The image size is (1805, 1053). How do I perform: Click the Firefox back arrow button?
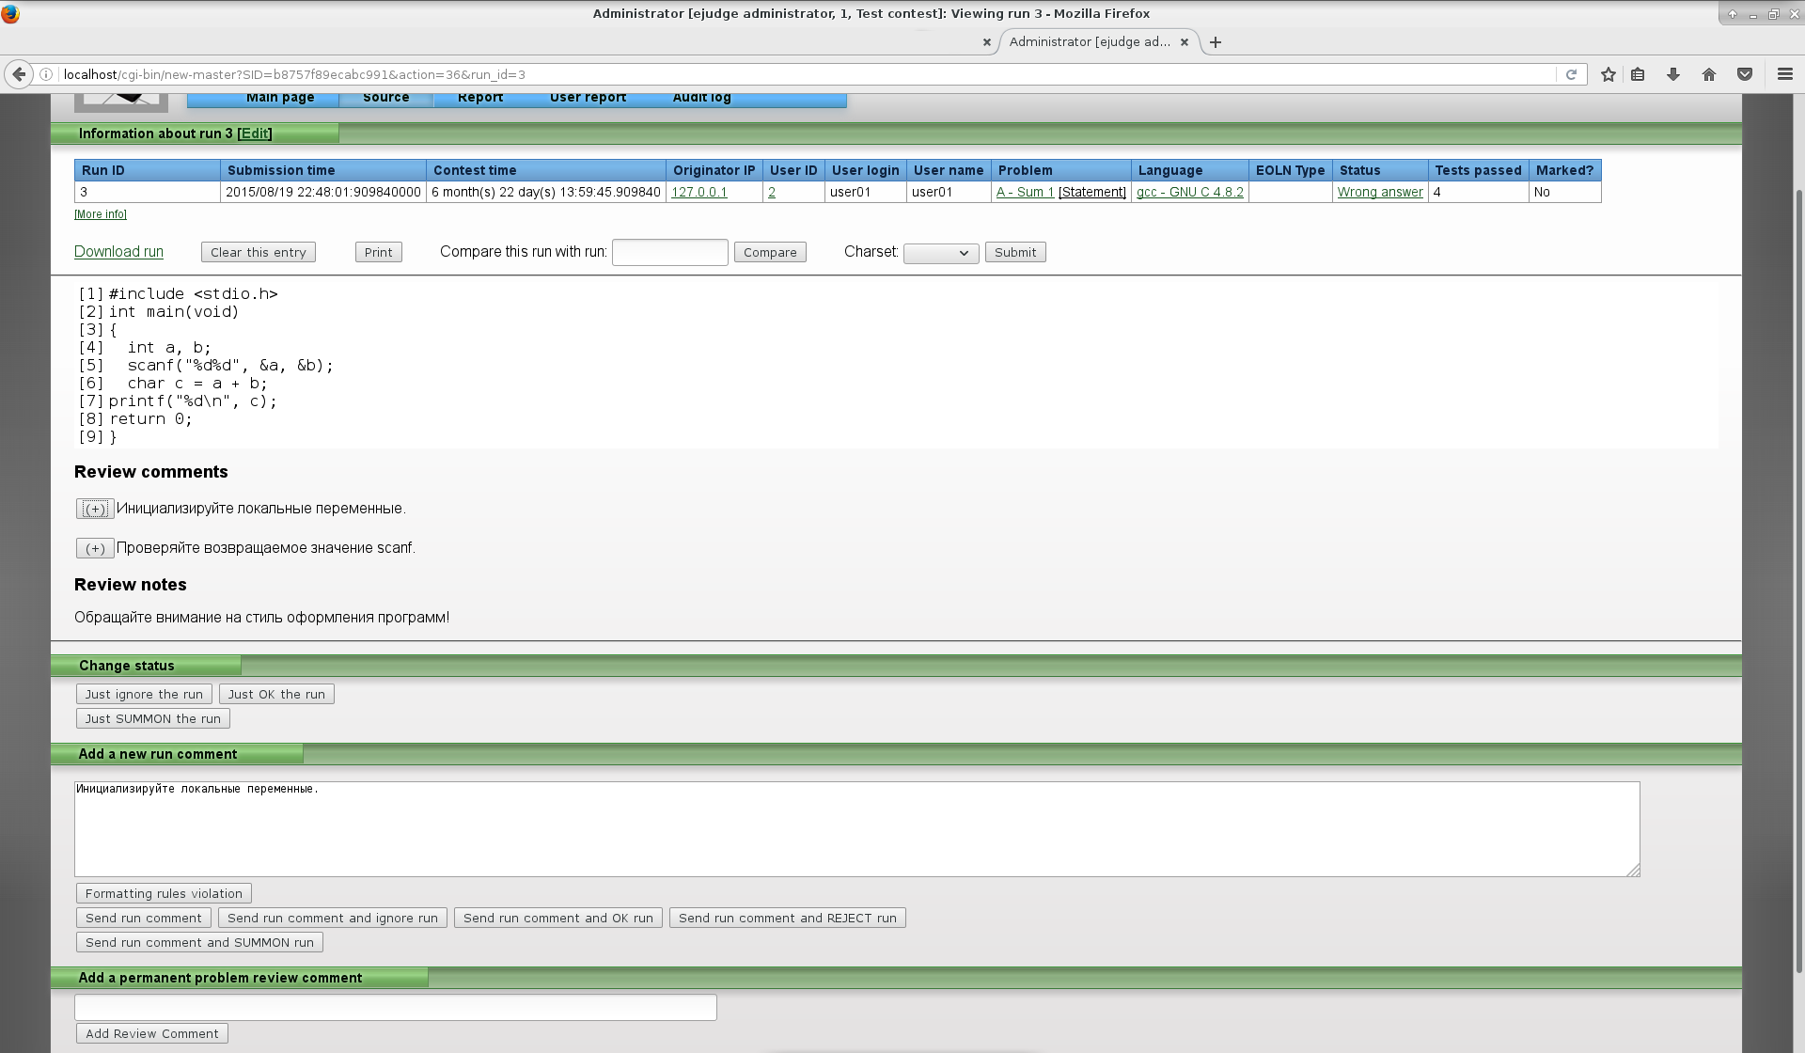(x=19, y=74)
